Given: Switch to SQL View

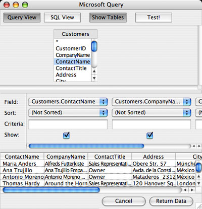Looking at the screenshot, I should coord(62,18).
